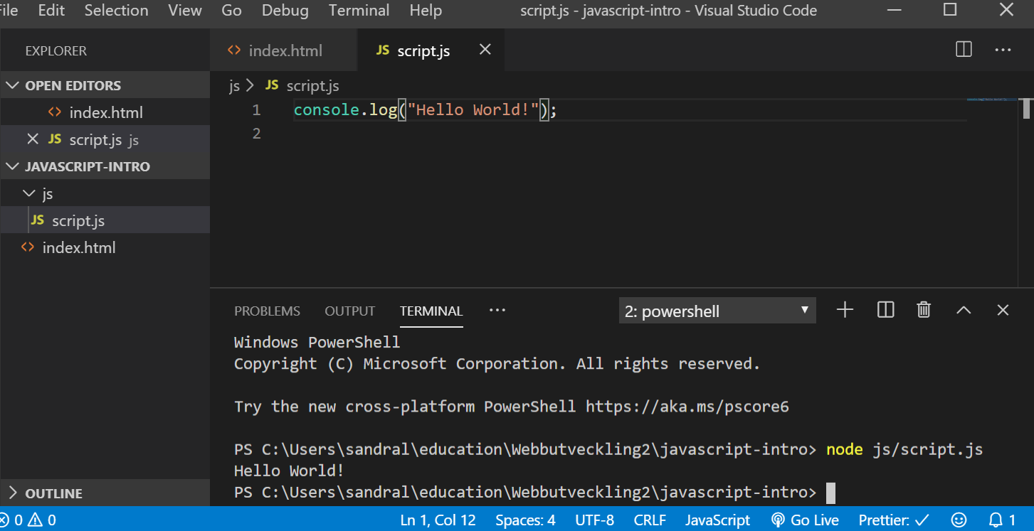
Task: Open the Help menu
Action: [x=426, y=11]
